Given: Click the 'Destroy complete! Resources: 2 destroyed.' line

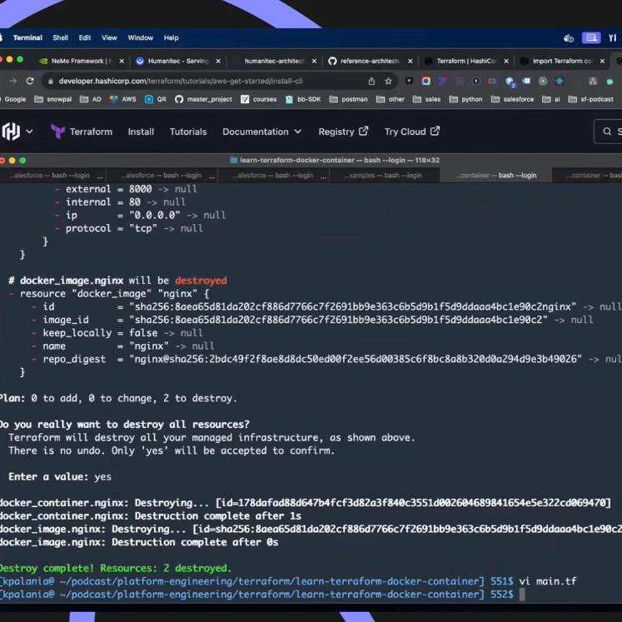Looking at the screenshot, I should (x=116, y=568).
